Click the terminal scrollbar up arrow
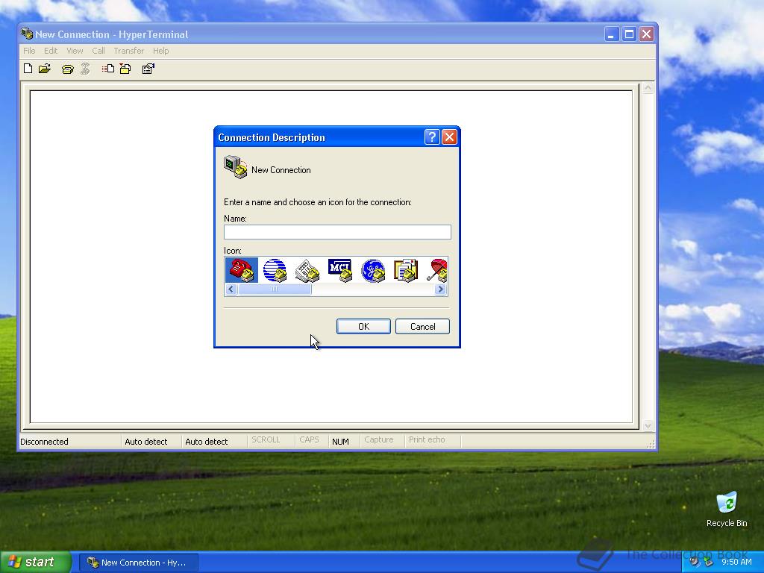Screen dimensions: 764x573 [648, 88]
